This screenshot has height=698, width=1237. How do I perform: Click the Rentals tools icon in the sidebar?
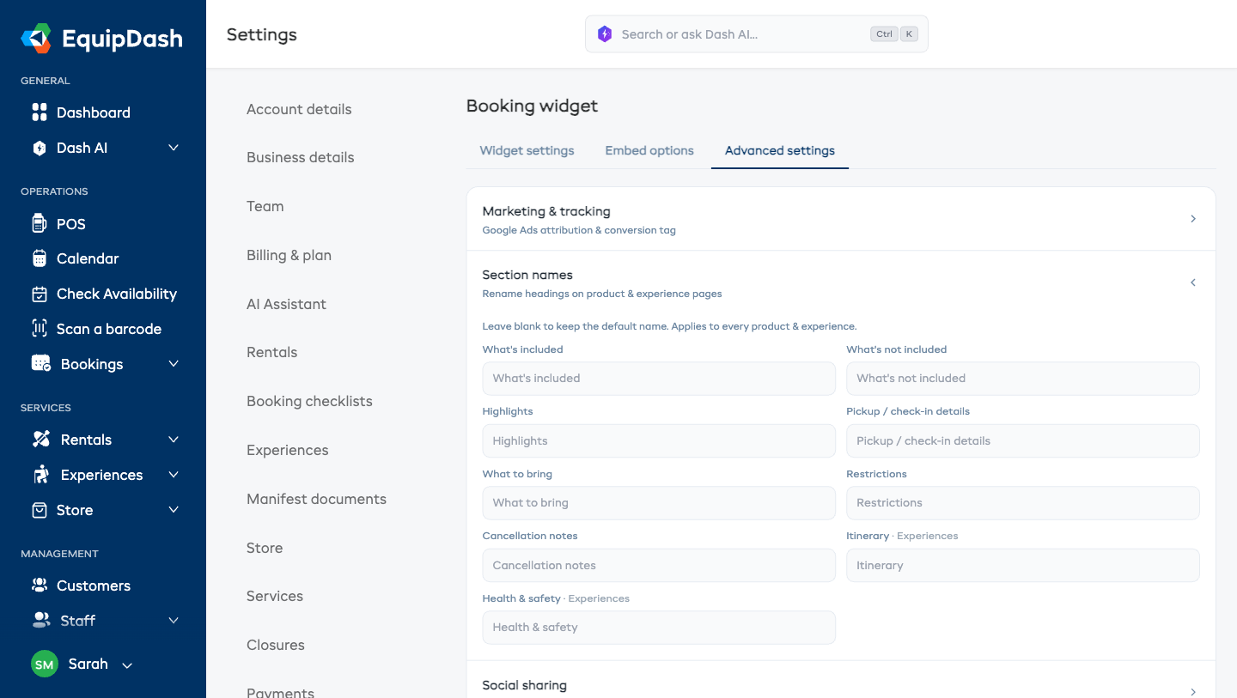[40, 439]
